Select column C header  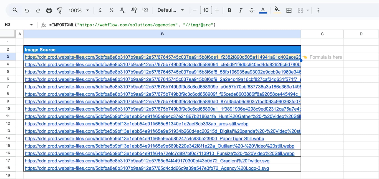322,34
